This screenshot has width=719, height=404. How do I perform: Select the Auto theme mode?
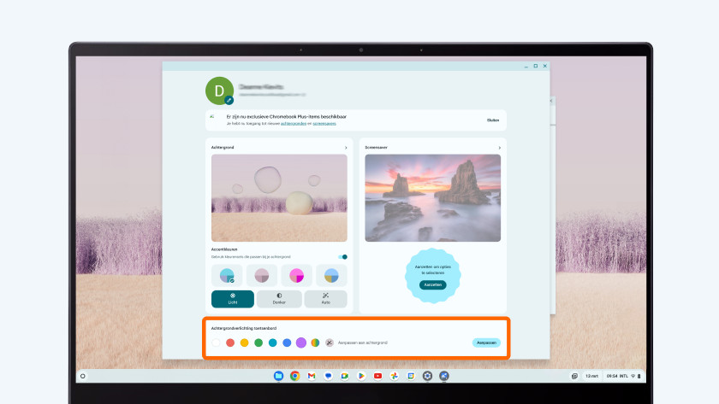tap(325, 298)
